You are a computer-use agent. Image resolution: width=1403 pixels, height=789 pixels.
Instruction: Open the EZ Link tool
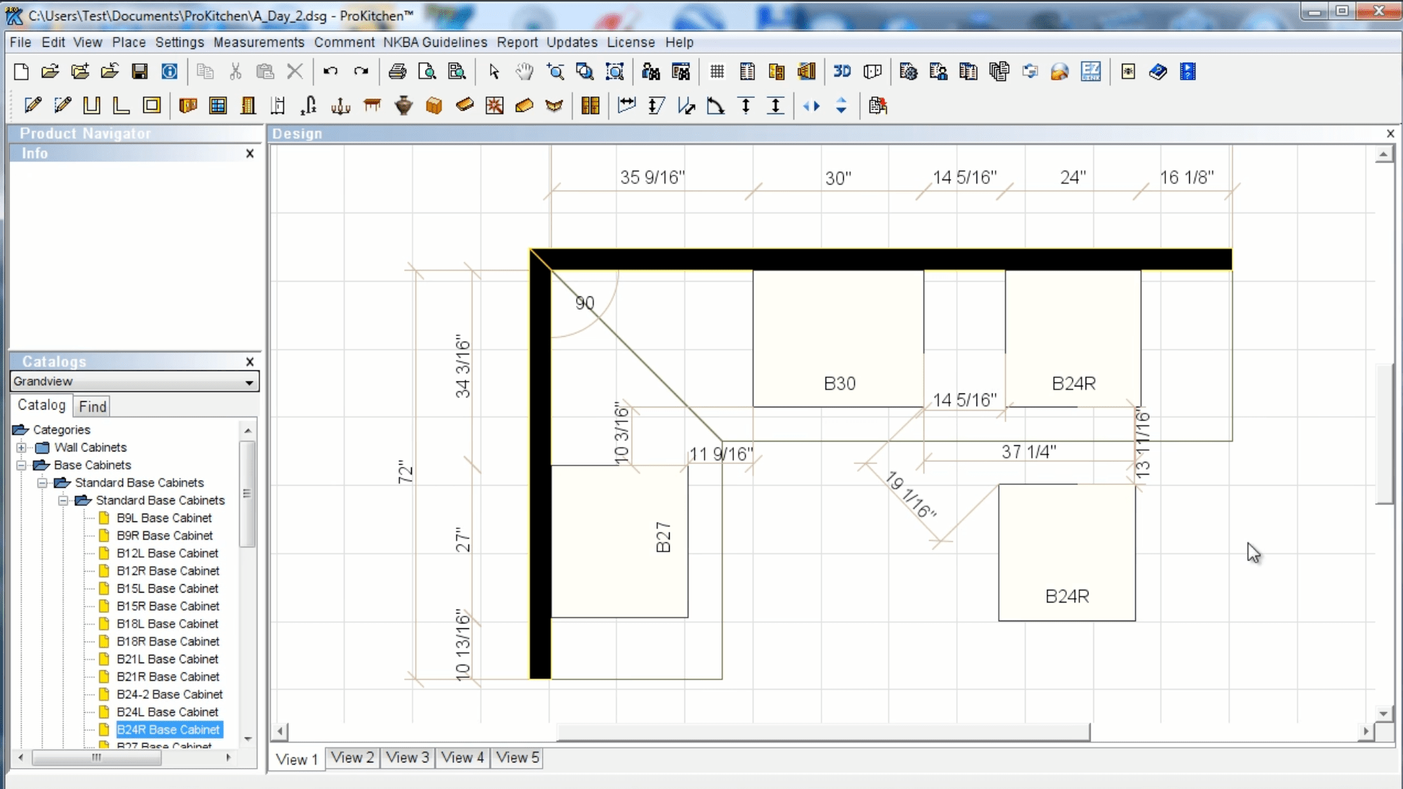1091,71
